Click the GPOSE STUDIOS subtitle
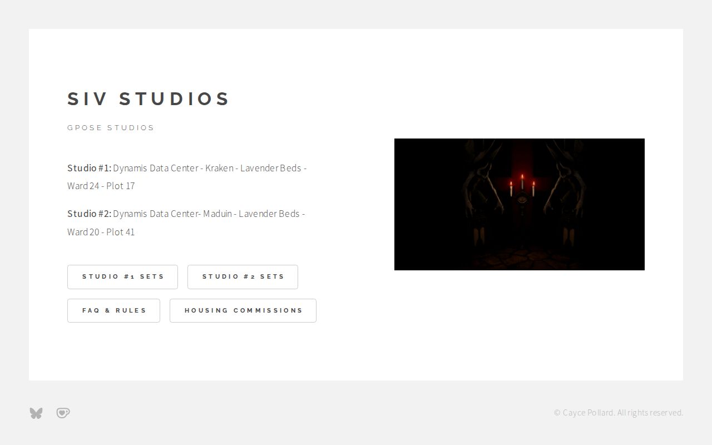 coord(111,127)
